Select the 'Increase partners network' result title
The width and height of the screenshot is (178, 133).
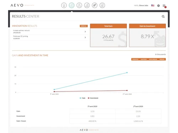[x=21, y=31]
